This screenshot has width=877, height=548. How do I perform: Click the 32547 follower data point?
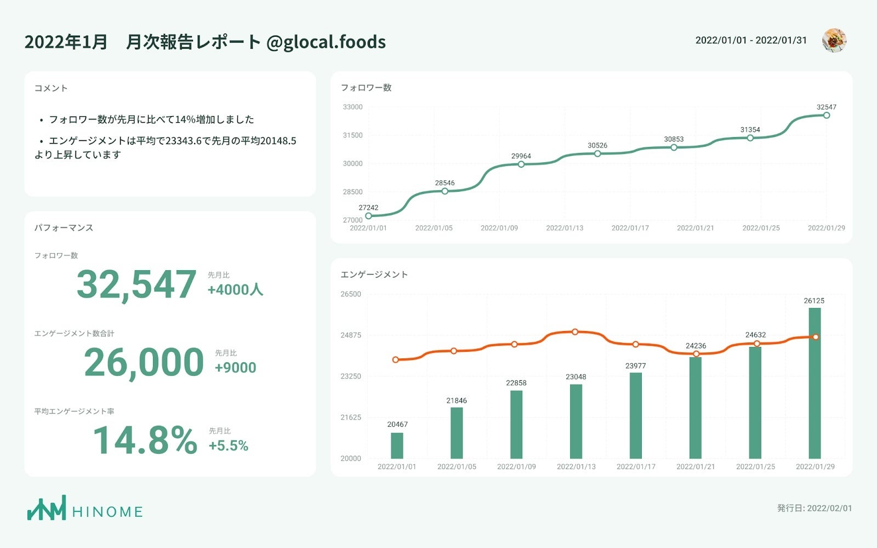tap(827, 115)
